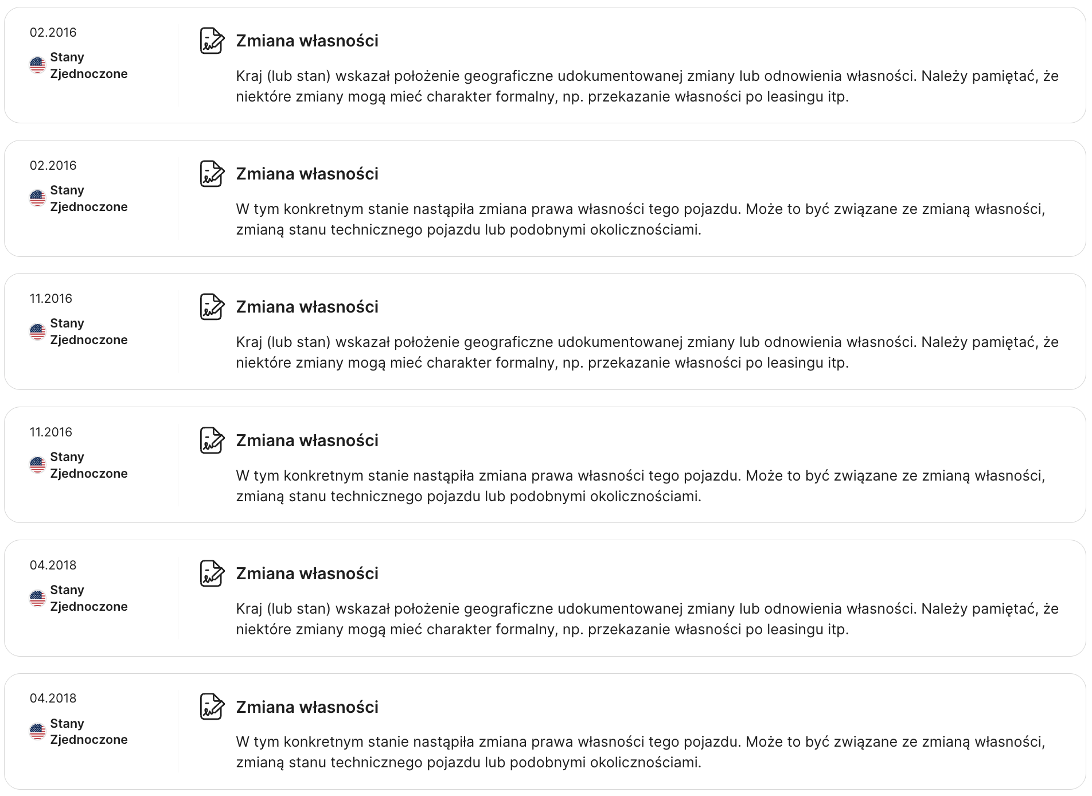The height and width of the screenshot is (796, 1092).
Task: Click the document icon in the first 04.2018 entry
Action: click(212, 573)
